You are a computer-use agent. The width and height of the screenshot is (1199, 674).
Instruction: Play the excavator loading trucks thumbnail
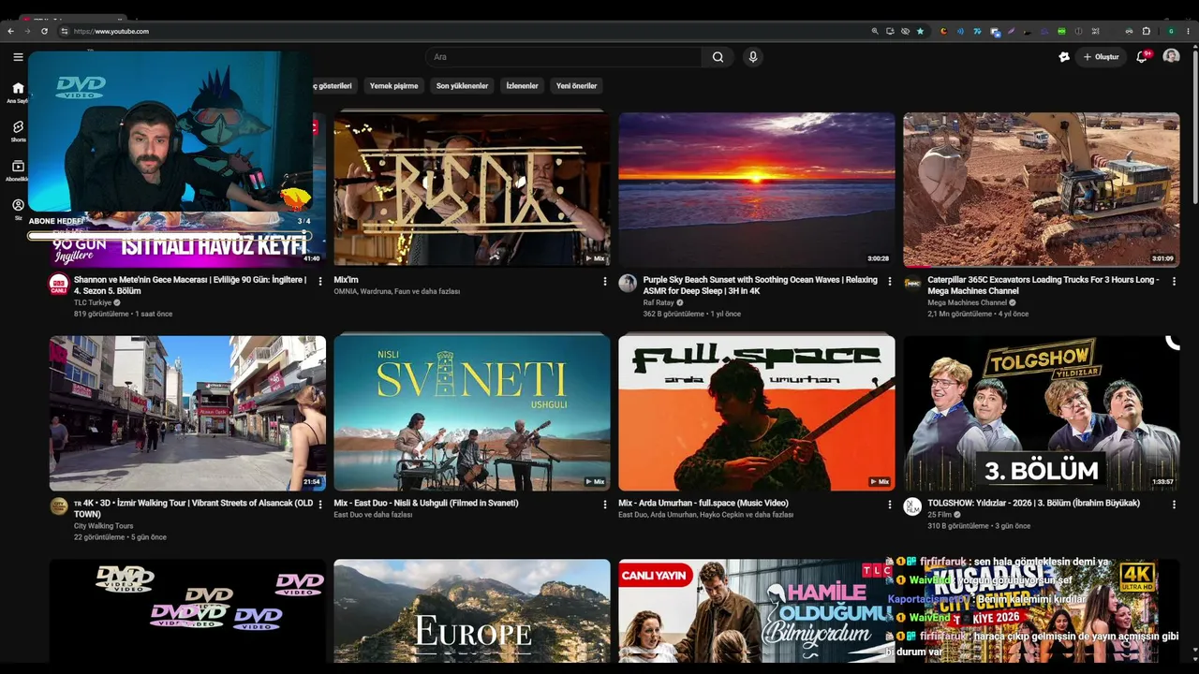coord(1042,189)
